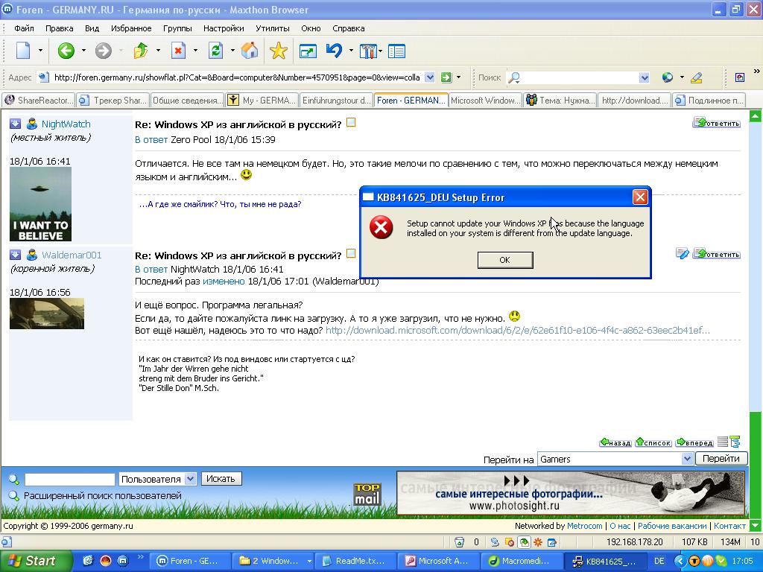Click the user search text field
Viewport: 763px width, 572px height.
(70, 479)
